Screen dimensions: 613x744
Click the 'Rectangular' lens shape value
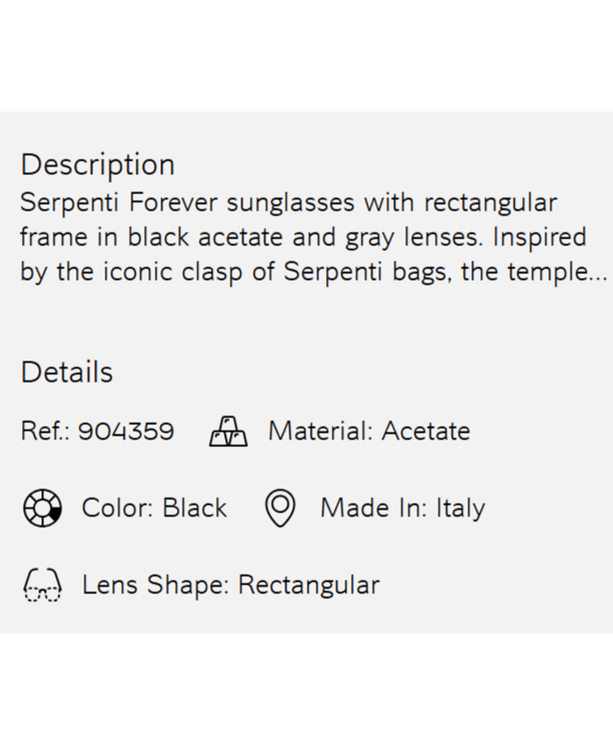pyautogui.click(x=308, y=585)
